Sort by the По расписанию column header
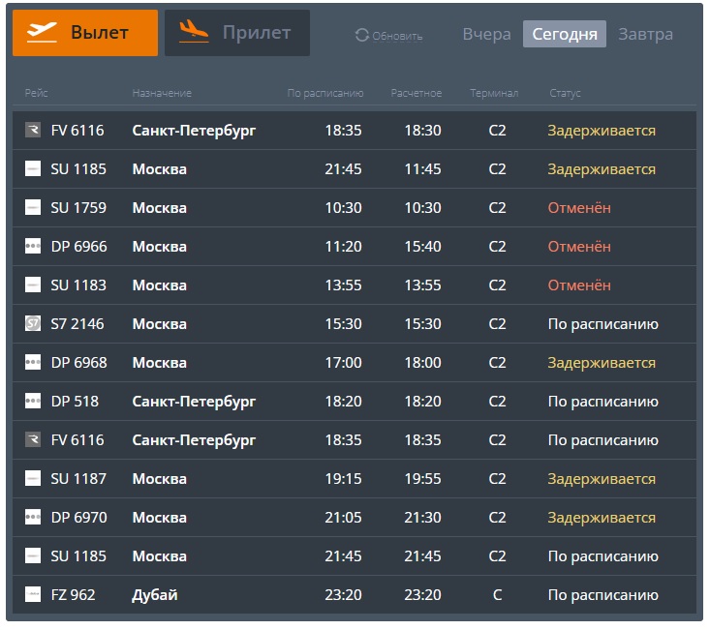710x630 pixels. pos(324,93)
